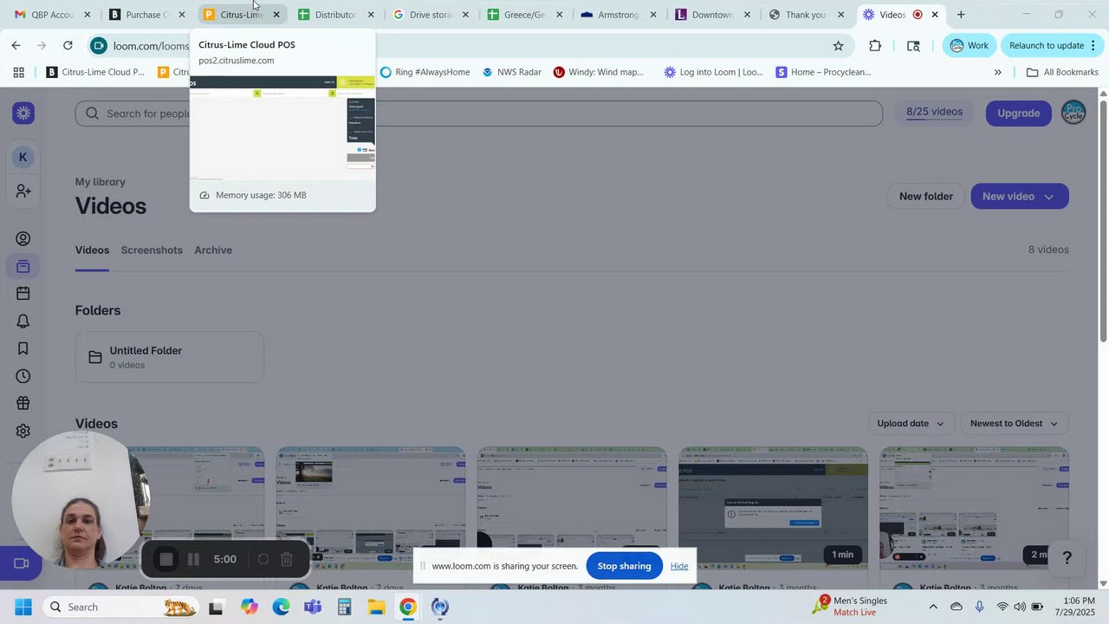Restart the Loom recording
Viewport: 1109px width, 624px height.
(263, 560)
